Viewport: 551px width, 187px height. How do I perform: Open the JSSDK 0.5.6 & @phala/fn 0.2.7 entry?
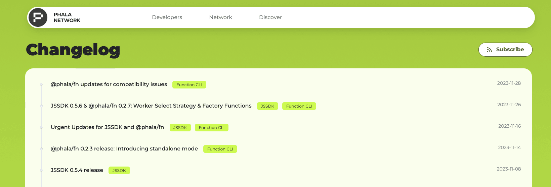pos(151,106)
